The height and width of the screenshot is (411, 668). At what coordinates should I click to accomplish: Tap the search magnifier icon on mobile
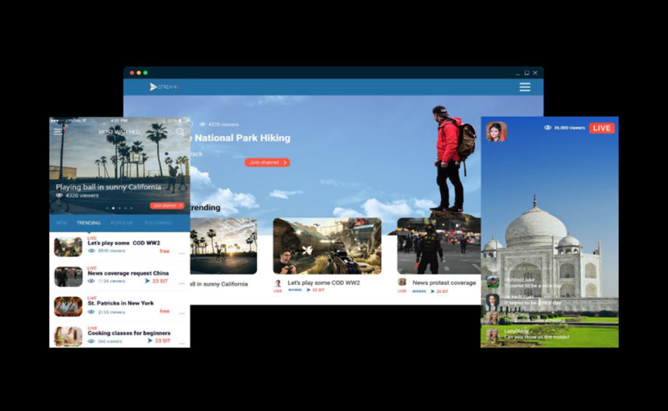tap(180, 132)
